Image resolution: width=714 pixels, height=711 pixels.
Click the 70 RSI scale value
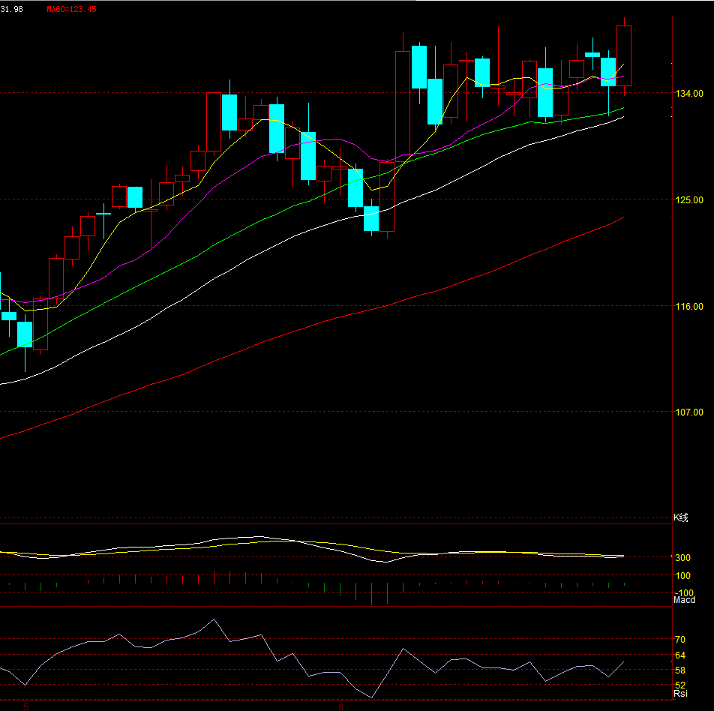coord(679,640)
